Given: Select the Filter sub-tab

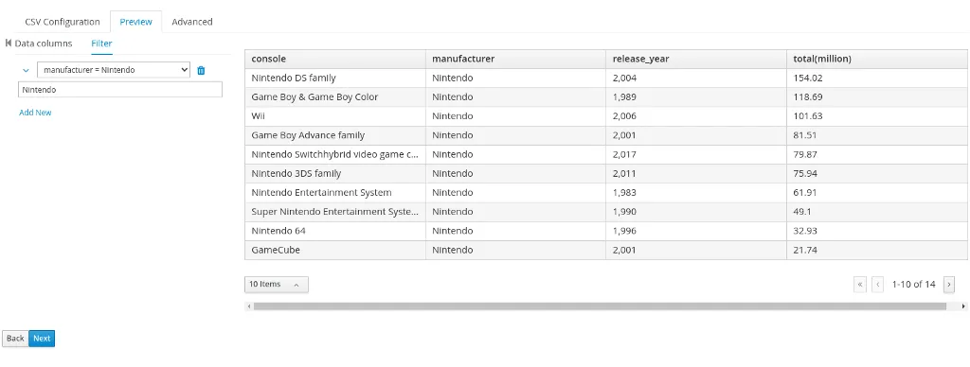Looking at the screenshot, I should pyautogui.click(x=101, y=44).
